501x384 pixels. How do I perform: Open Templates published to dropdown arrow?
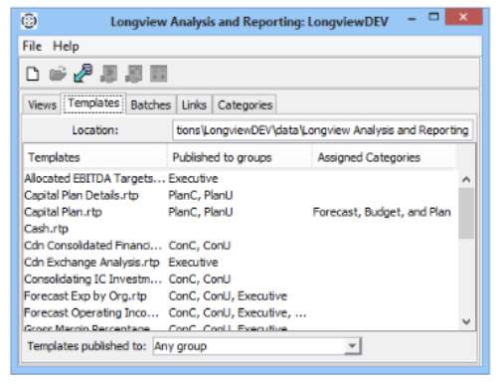coord(352,346)
